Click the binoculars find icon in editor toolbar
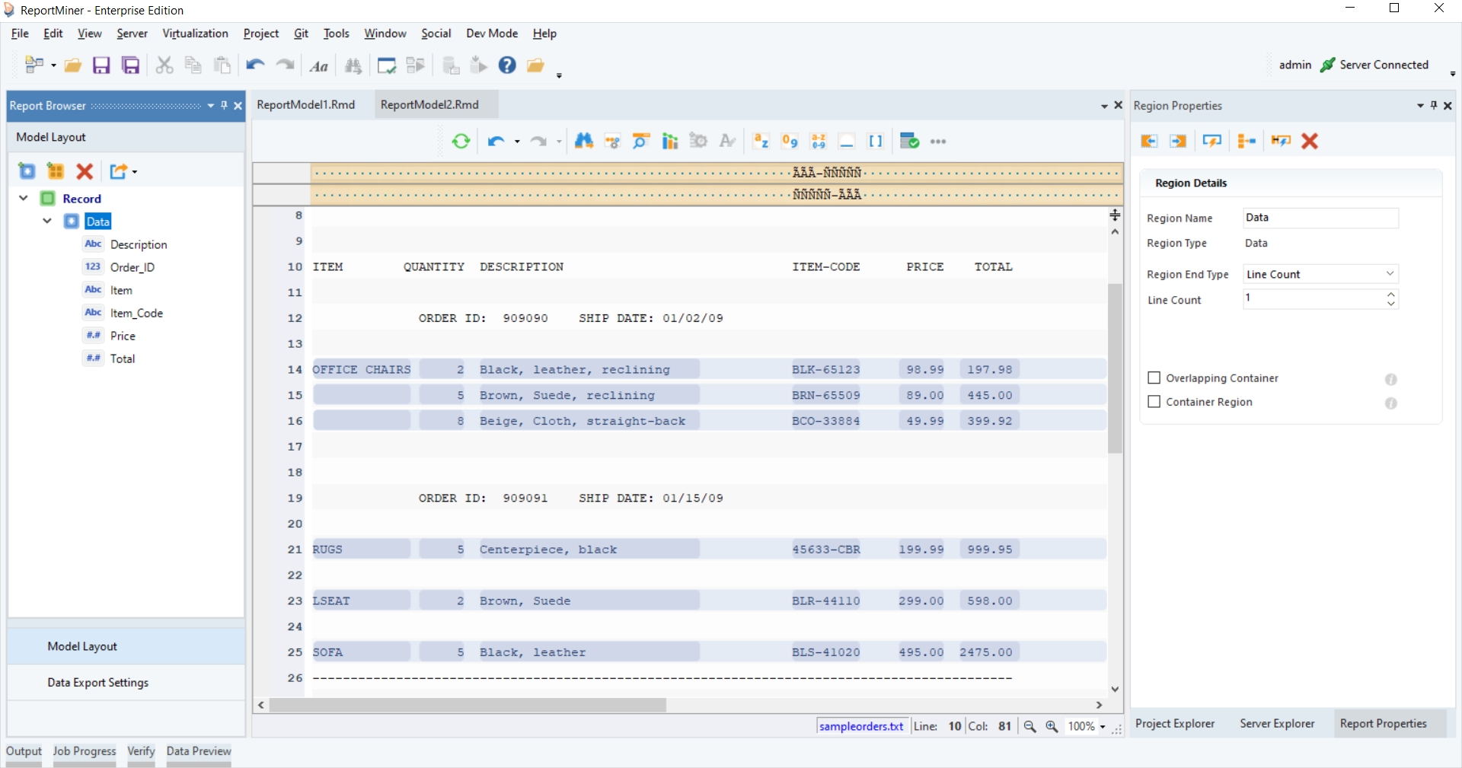Viewport: 1462px width, 768px height. [584, 142]
